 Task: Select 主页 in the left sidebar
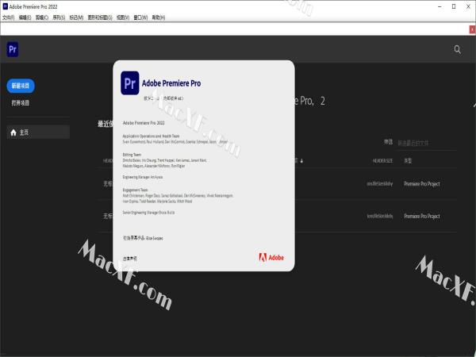pos(24,132)
